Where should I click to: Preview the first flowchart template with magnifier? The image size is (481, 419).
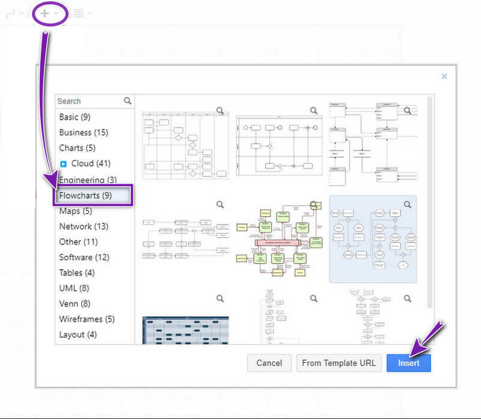tap(220, 111)
